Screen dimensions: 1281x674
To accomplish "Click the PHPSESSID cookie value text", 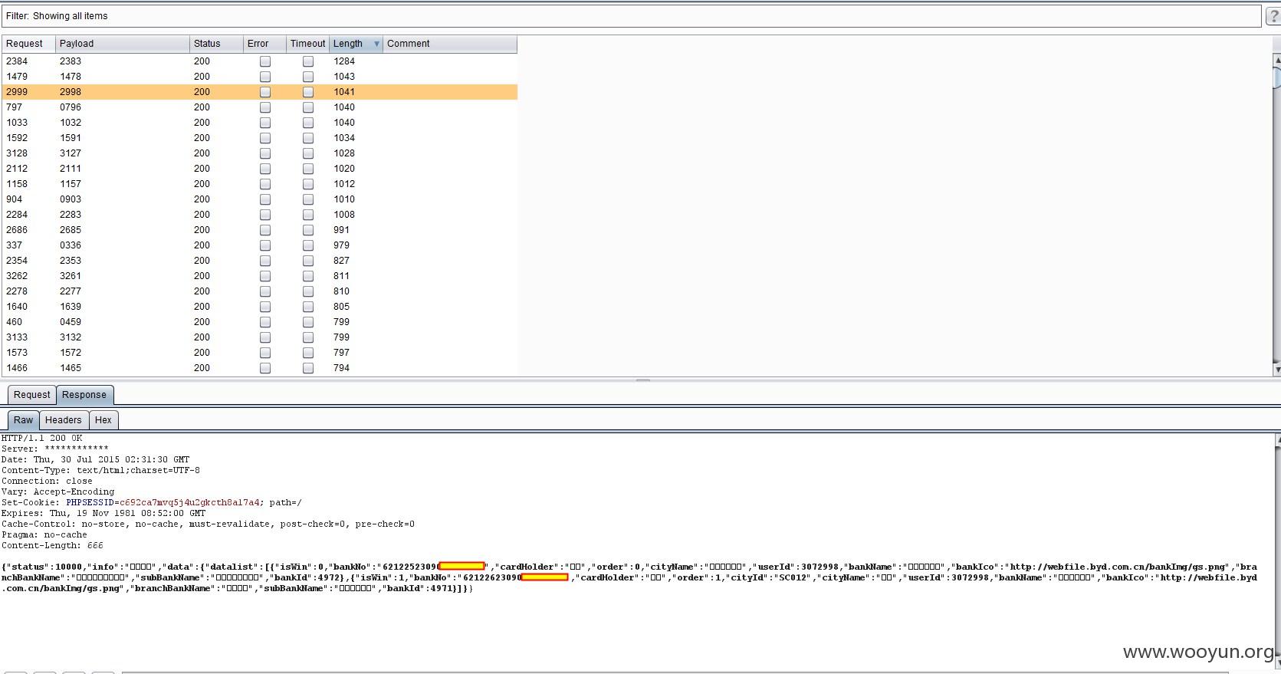I will (x=189, y=503).
